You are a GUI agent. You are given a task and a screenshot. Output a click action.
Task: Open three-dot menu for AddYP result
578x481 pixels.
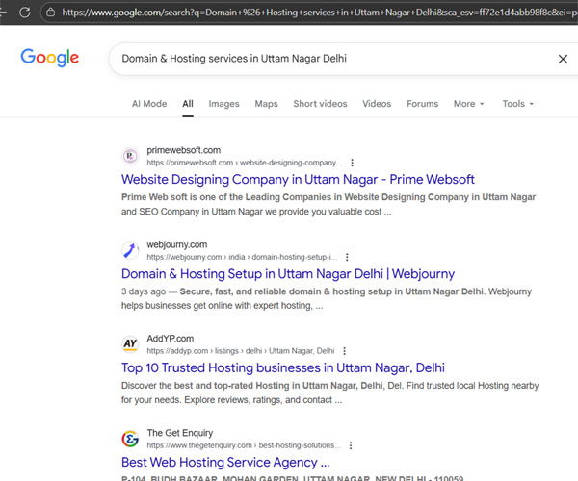tap(345, 351)
